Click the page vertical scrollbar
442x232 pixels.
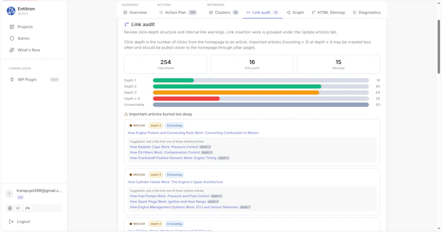point(439,46)
